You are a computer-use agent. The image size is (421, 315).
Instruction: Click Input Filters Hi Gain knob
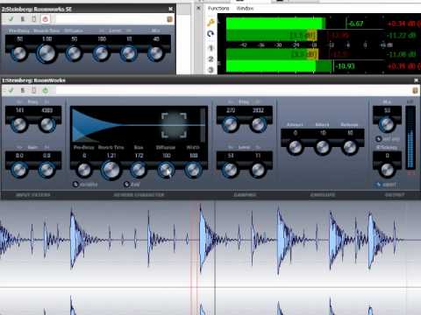[x=46, y=170]
